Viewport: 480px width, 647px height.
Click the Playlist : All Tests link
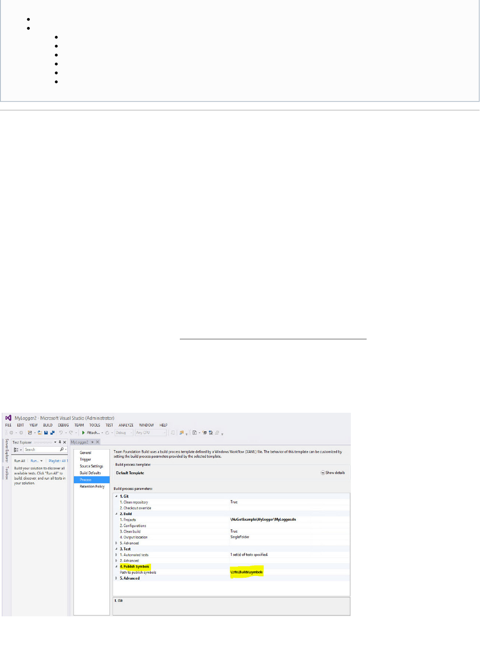58,461
